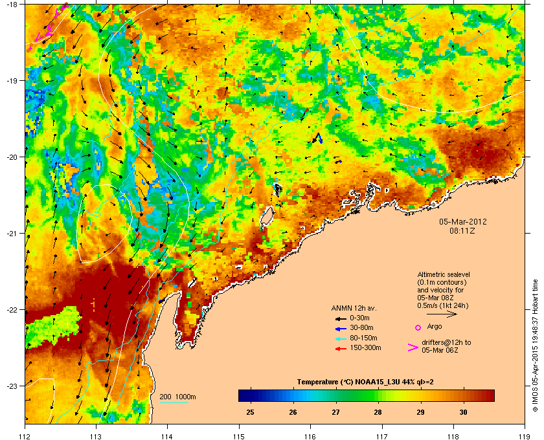544x440 pixels.
Task: Click the latitude axis label -22
Action: tap(12, 309)
